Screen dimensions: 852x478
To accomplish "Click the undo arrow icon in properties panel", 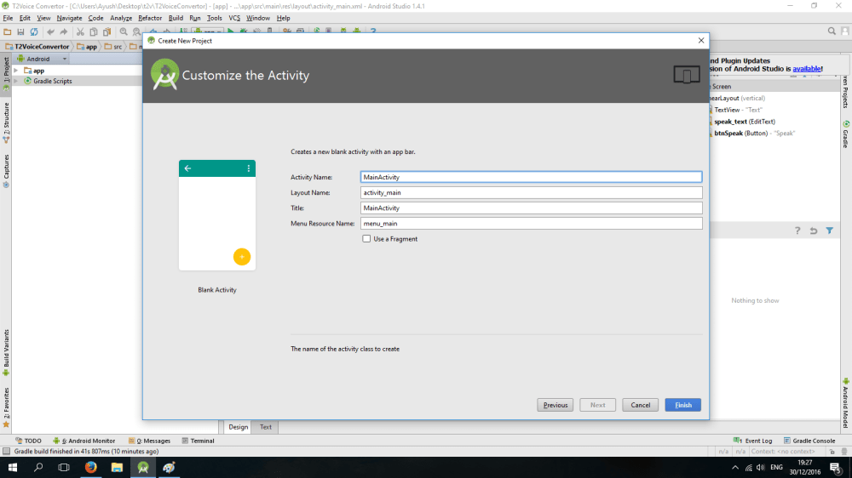I will [x=814, y=230].
